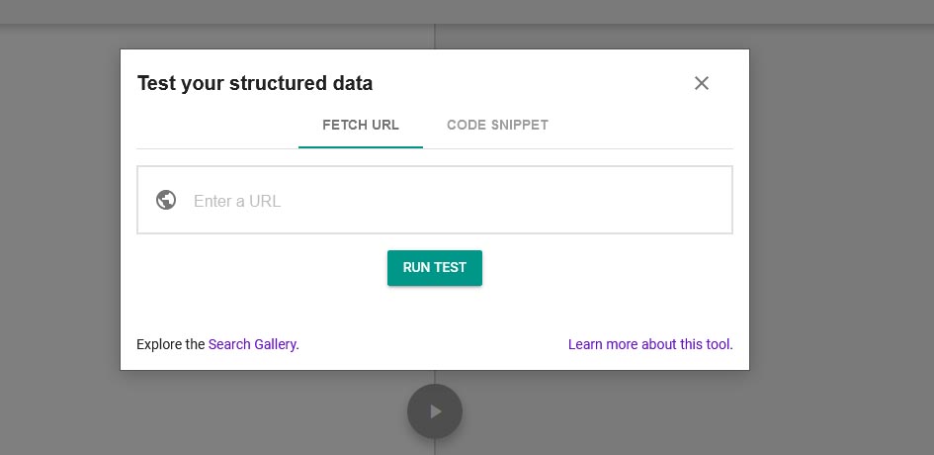This screenshot has width=934, height=455.
Task: Click the globe icon in URL field
Action: (166, 200)
